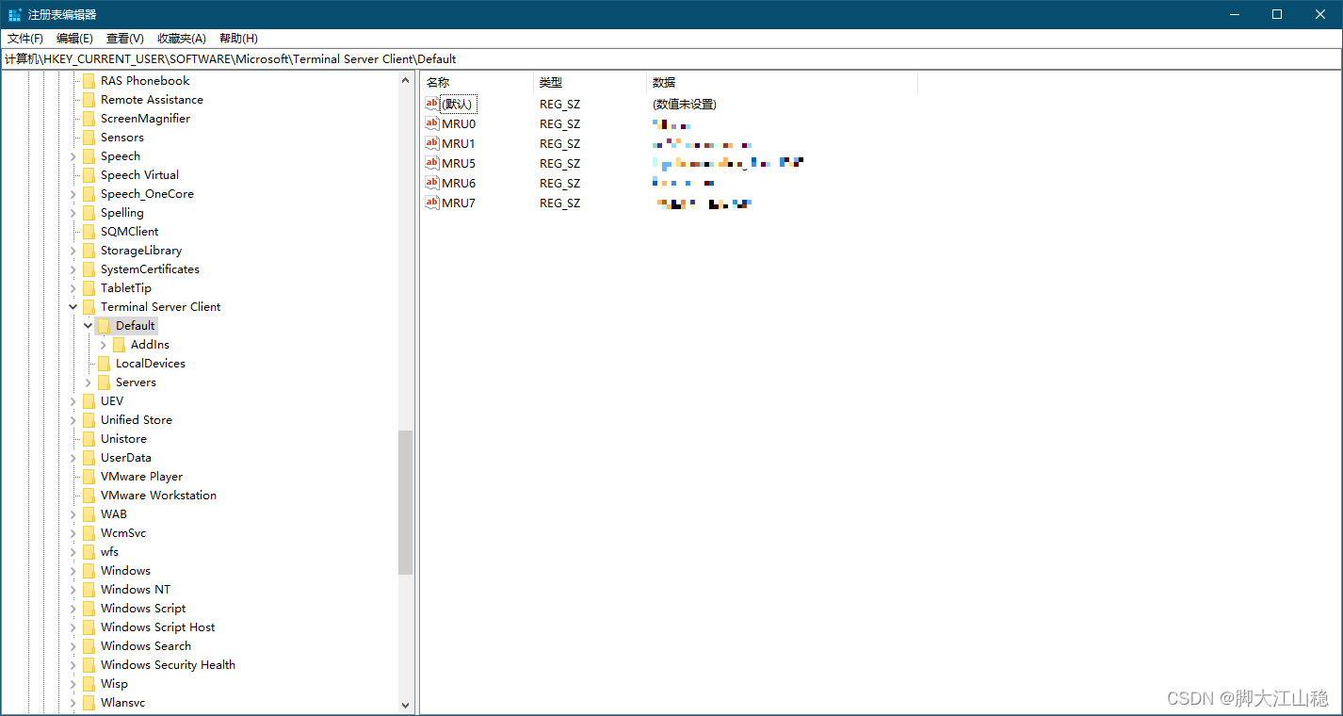1343x716 pixels.
Task: Click the Registry Editor title bar app icon
Action: [15, 14]
